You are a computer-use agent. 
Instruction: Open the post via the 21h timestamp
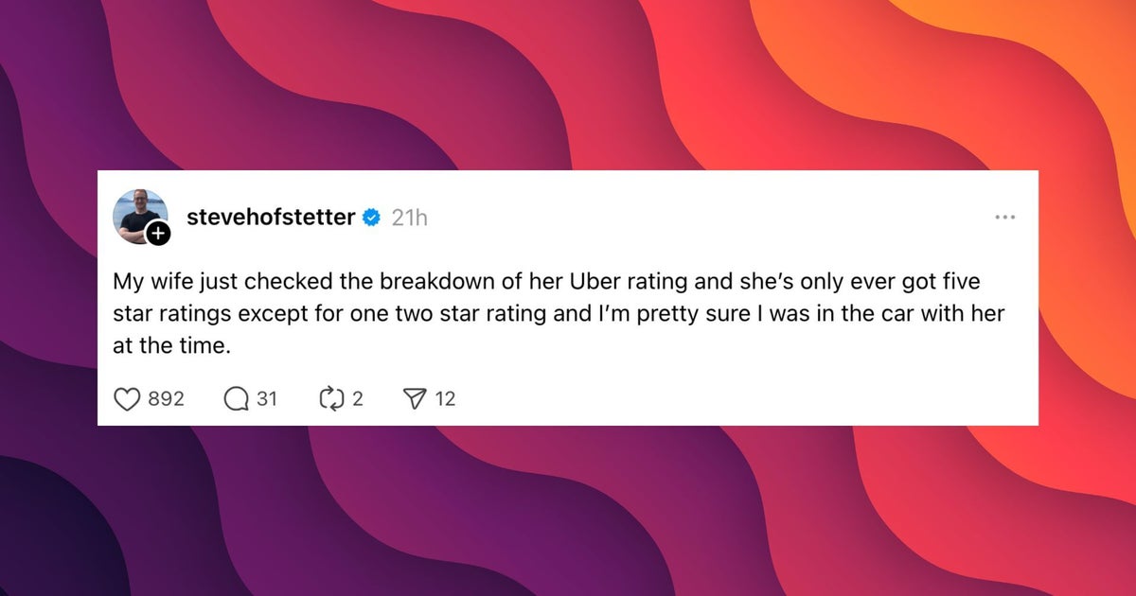[x=409, y=218]
